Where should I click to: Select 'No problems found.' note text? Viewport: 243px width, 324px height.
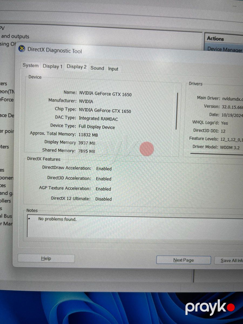click(57, 219)
